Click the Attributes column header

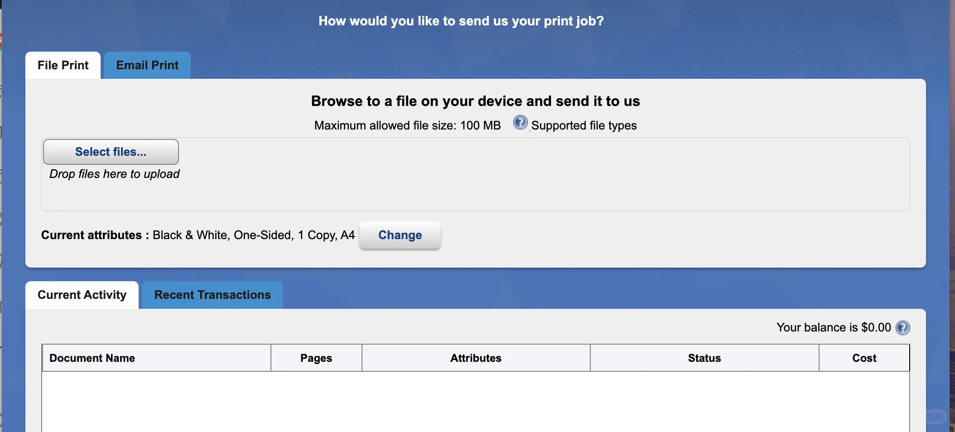pyautogui.click(x=476, y=358)
